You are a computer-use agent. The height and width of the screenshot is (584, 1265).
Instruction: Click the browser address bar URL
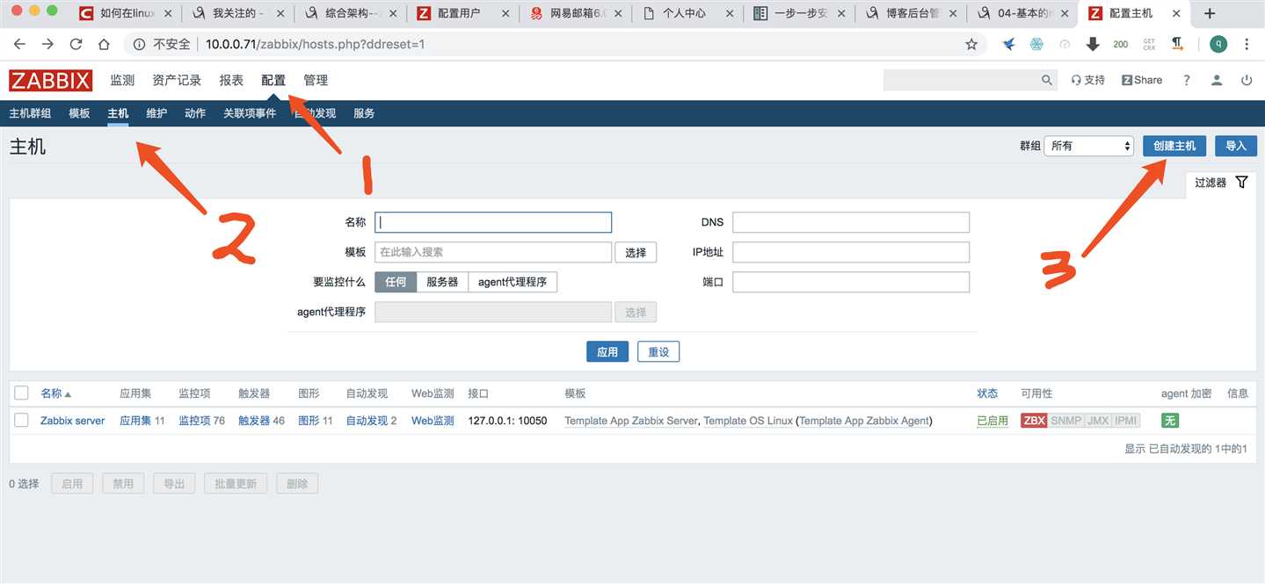[315, 44]
